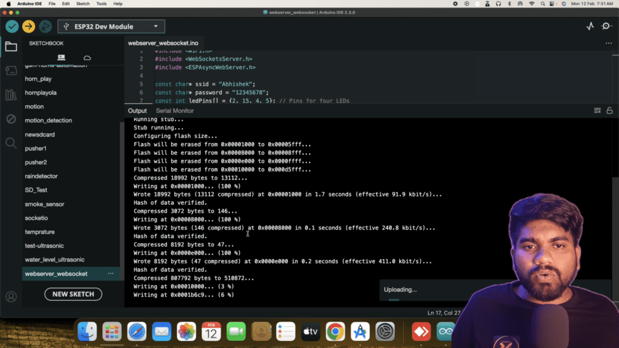Toggle output scroll lock icon
Viewport: 619px width, 348px height.
[609, 111]
